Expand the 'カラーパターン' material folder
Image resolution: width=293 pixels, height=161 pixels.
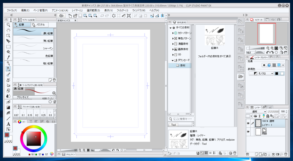[x=173, y=33]
